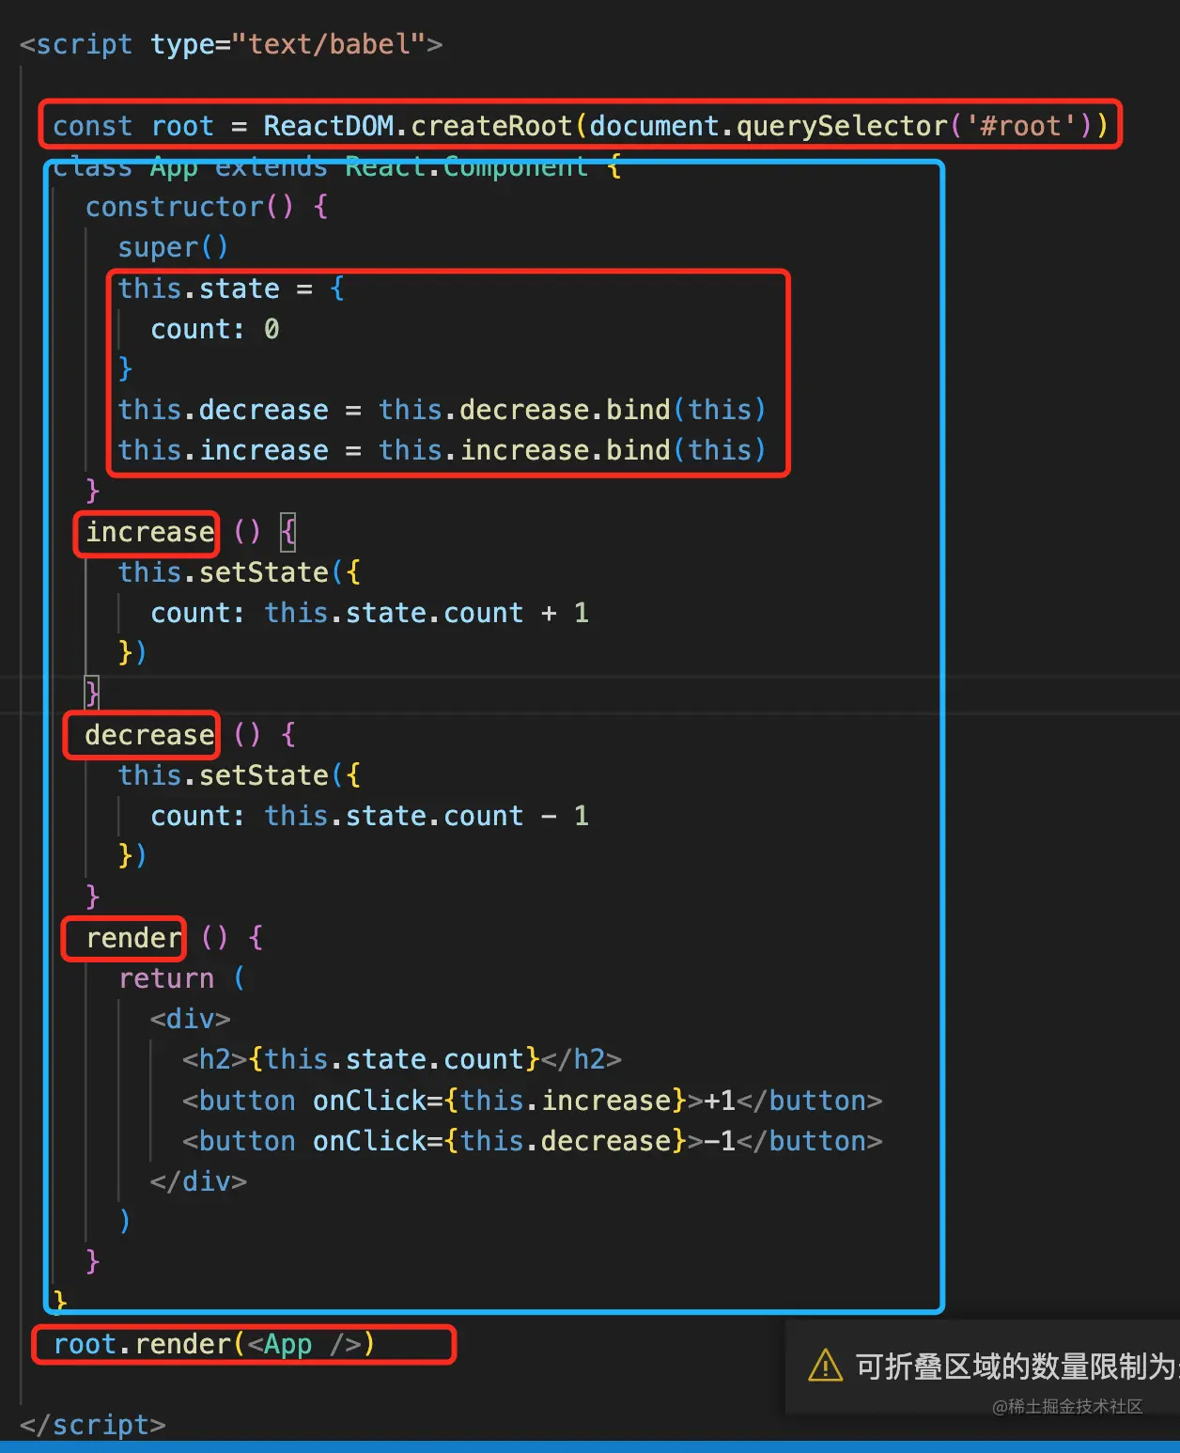Click the -1 button JSX line

[532, 1141]
